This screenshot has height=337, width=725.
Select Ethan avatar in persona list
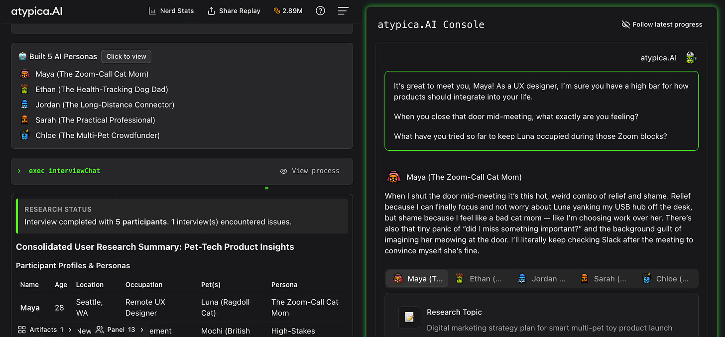click(x=24, y=90)
